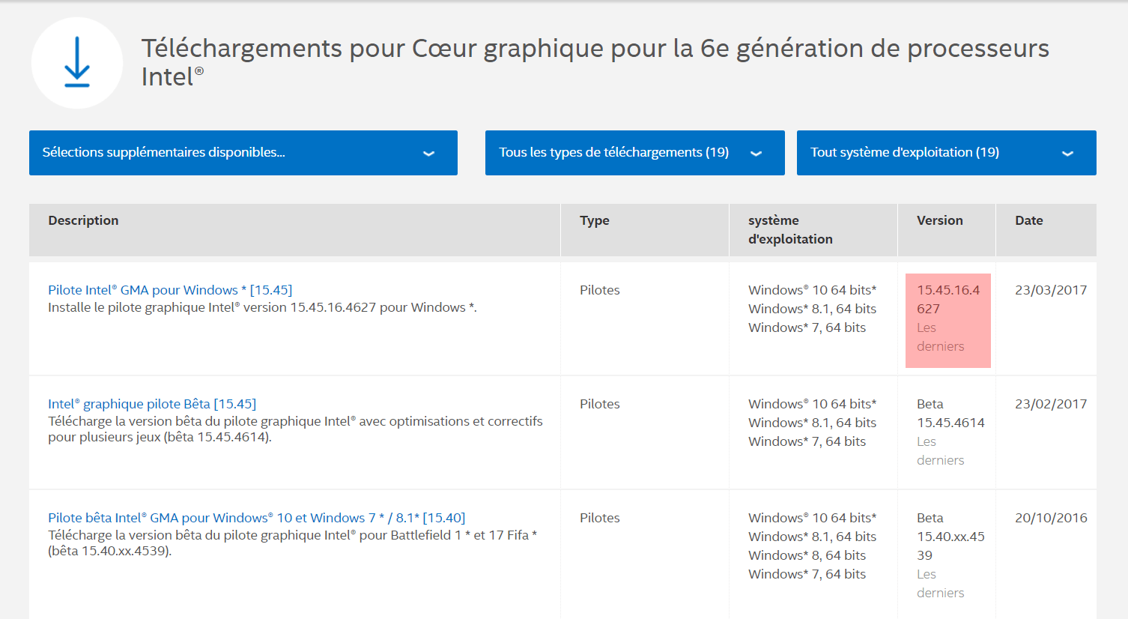This screenshot has height=619, width=1128.
Task: Click date 20/10/2016 in third row
Action: pos(1051,518)
